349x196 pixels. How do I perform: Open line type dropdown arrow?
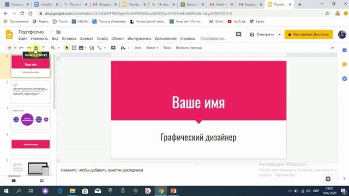click(105, 48)
